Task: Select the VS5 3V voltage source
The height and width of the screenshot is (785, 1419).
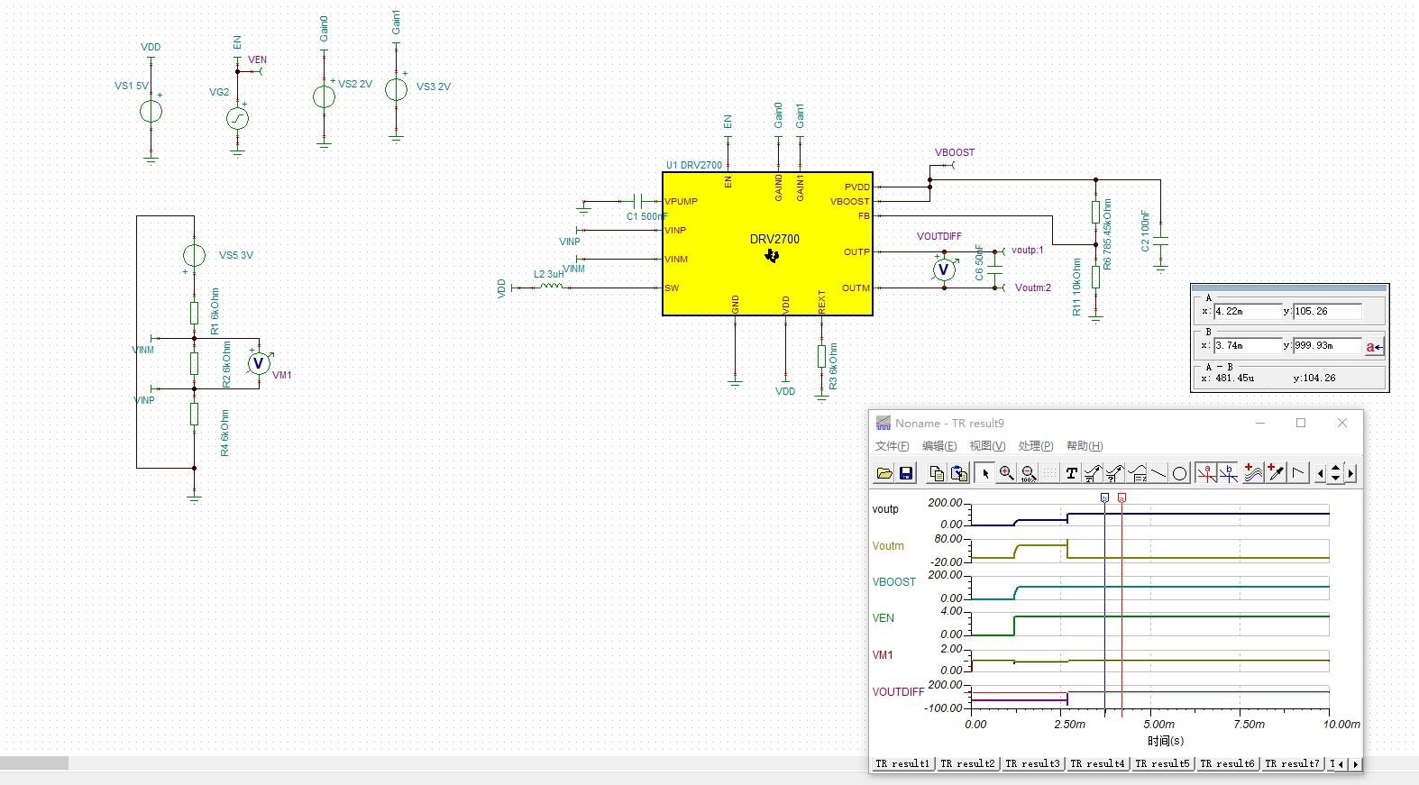Action: pyautogui.click(x=194, y=255)
